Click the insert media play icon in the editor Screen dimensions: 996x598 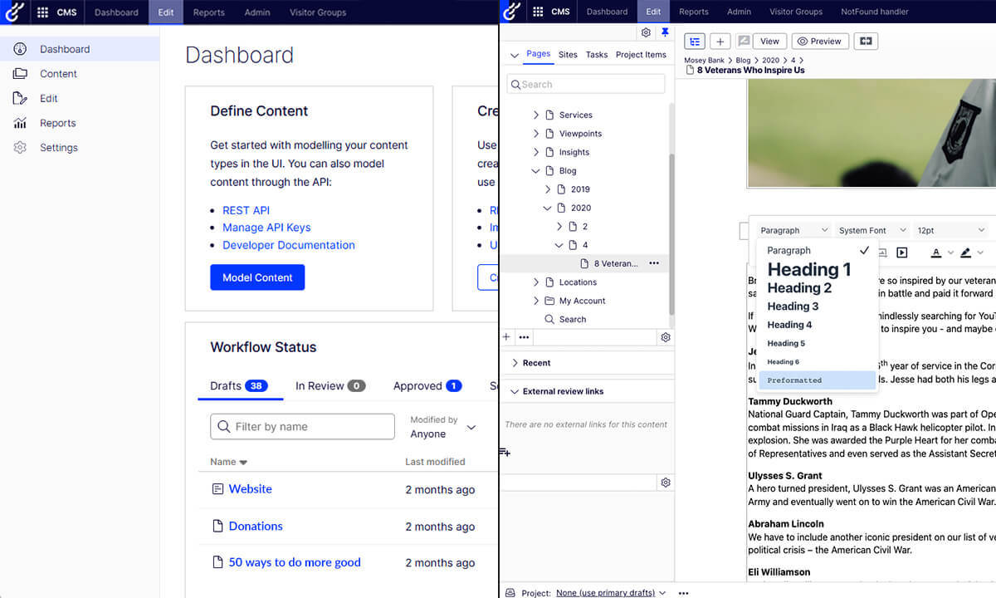(902, 252)
